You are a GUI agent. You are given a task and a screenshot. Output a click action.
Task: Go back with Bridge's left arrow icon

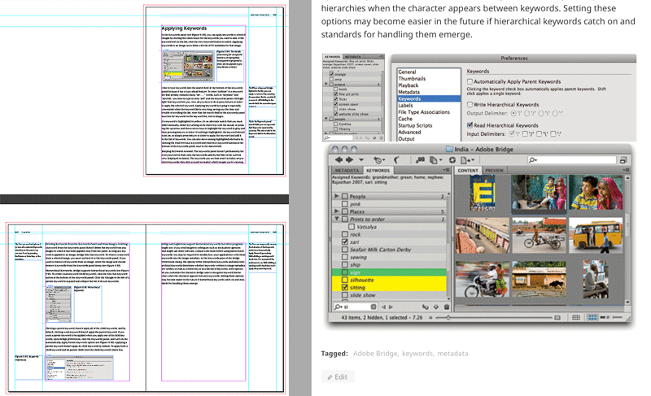[339, 159]
